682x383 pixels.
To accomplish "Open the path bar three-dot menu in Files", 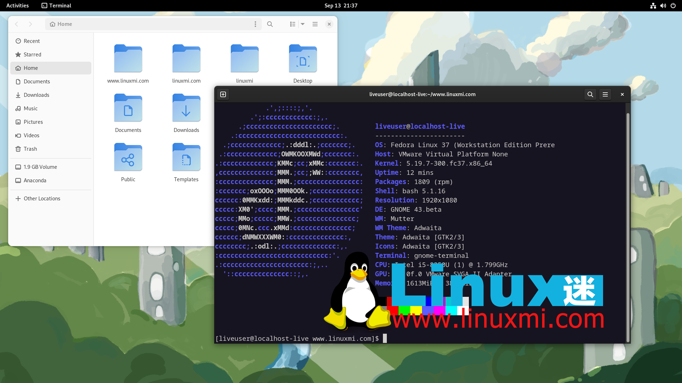I will coord(255,24).
